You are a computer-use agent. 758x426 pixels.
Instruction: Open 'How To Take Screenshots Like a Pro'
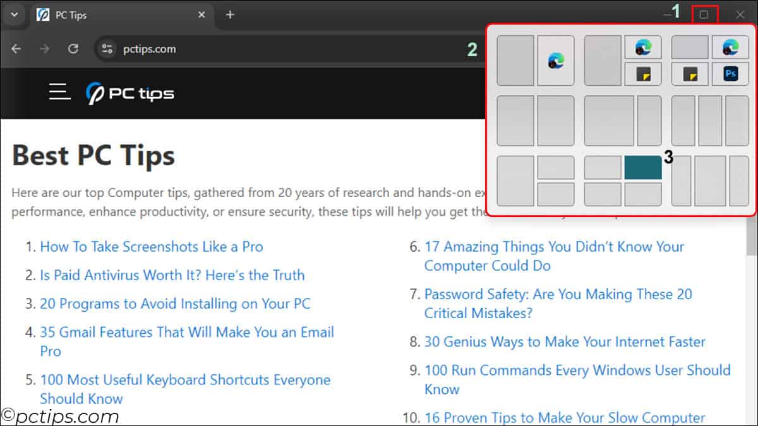[152, 247]
